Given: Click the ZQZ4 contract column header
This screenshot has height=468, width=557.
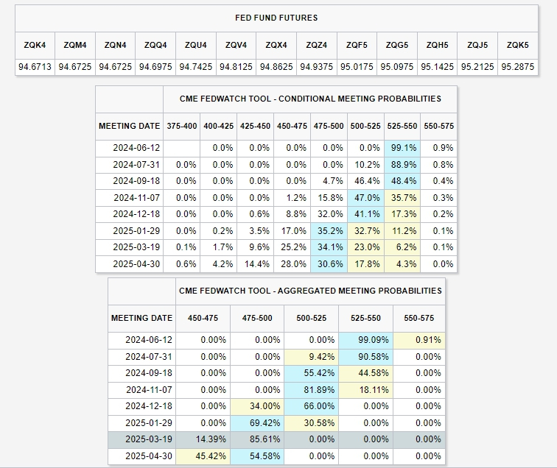Looking at the screenshot, I should 316,45.
